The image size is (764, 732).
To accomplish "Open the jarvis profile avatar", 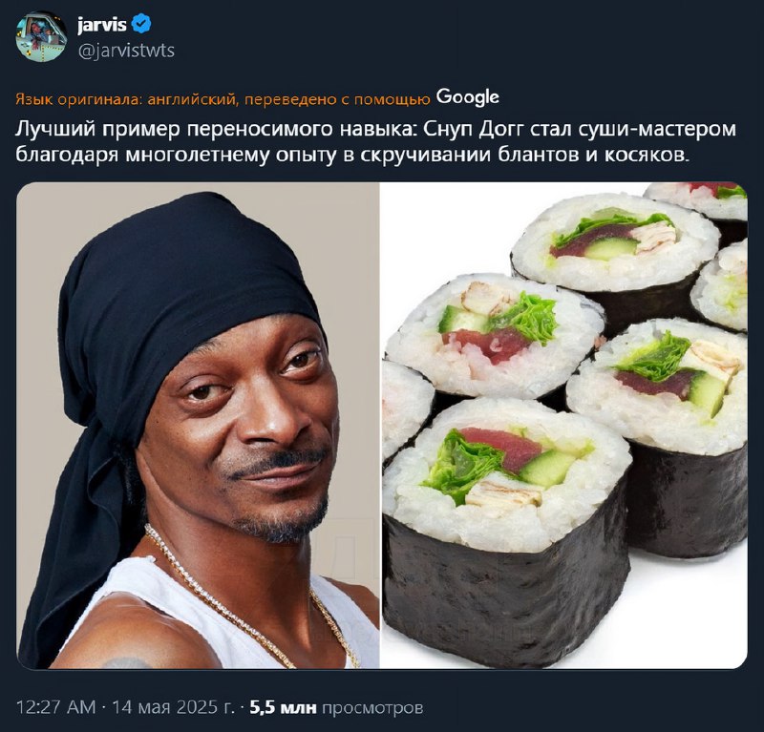I will 41,36.
